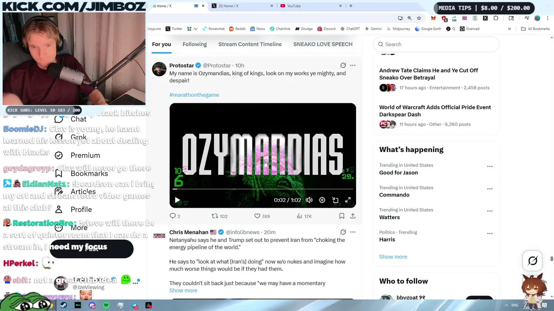Open video settings gear on Ozymandias player
The image size is (554, 311).
(x=322, y=200)
